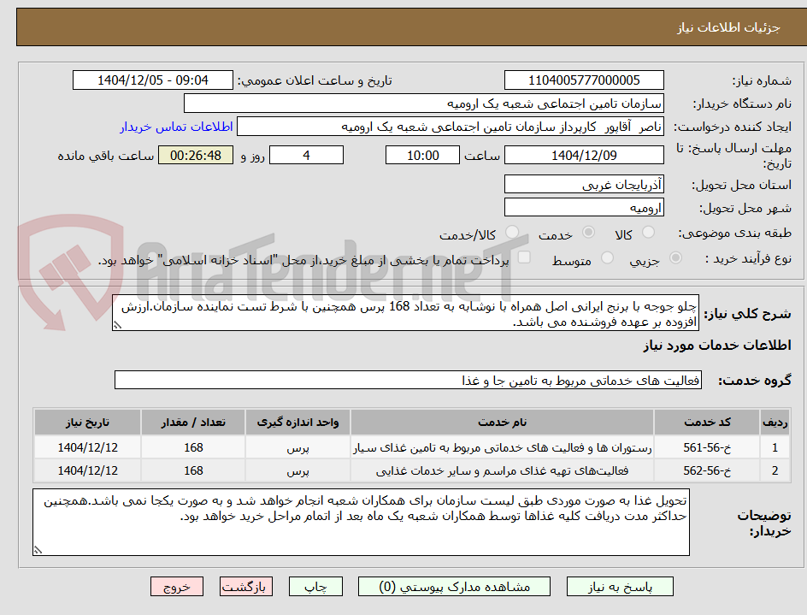
Task: Click the ردیف column header
Action: click(x=775, y=423)
